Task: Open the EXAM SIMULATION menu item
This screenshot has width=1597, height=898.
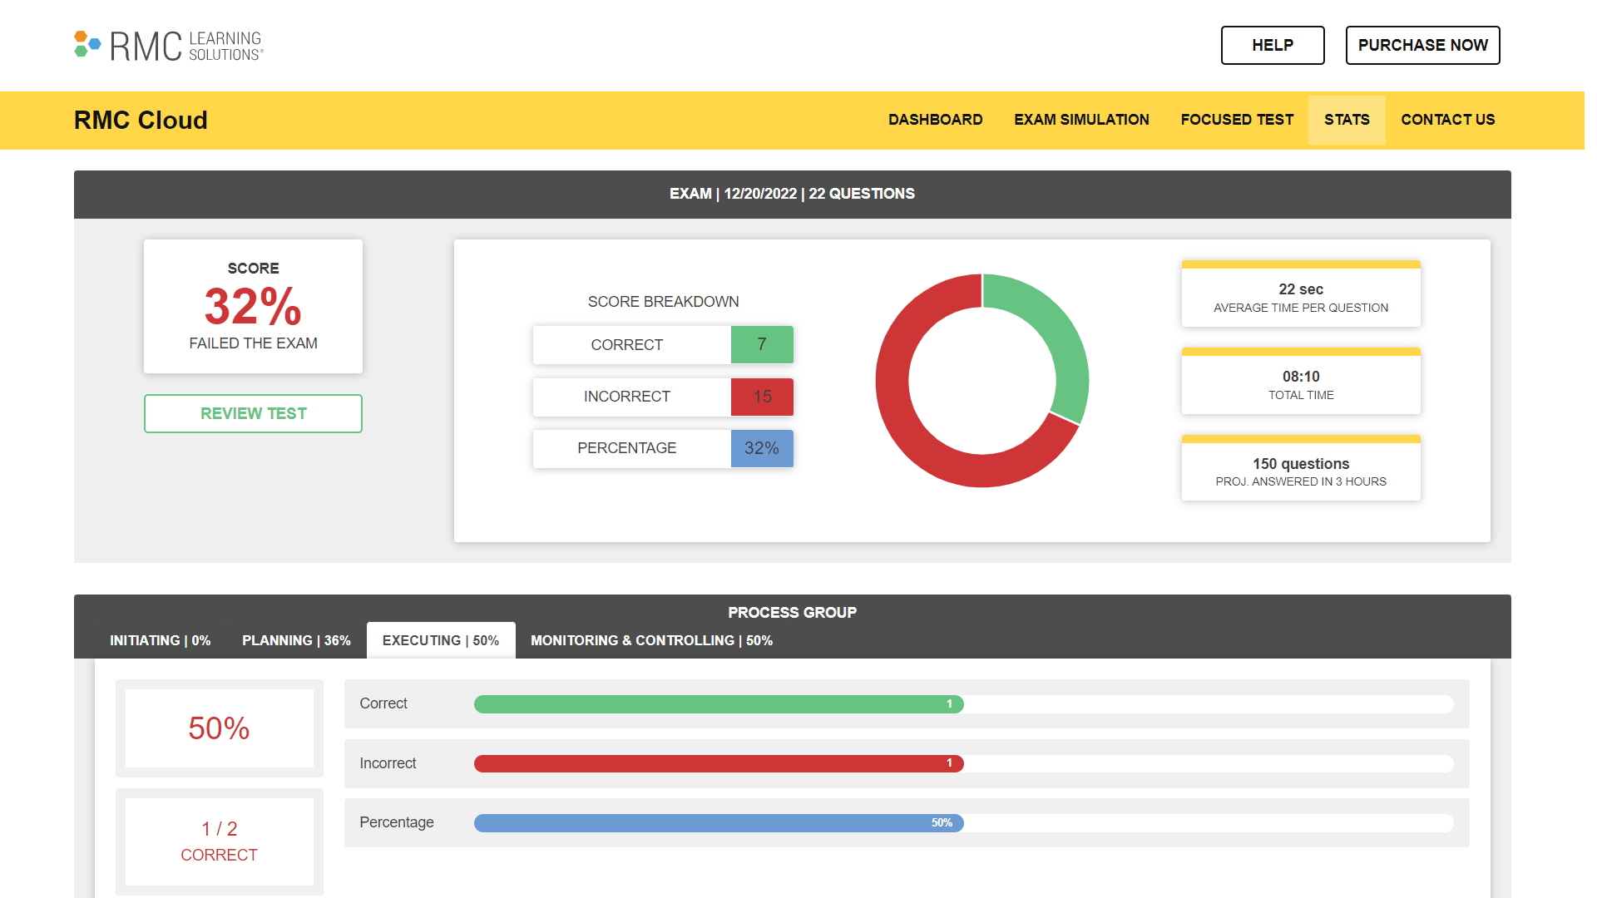Action: [x=1081, y=120]
